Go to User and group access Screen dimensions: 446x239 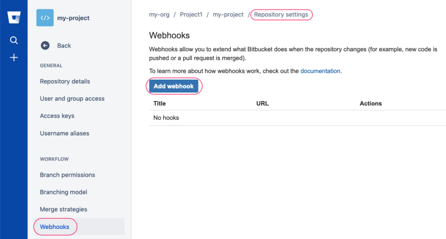pyautogui.click(x=72, y=99)
